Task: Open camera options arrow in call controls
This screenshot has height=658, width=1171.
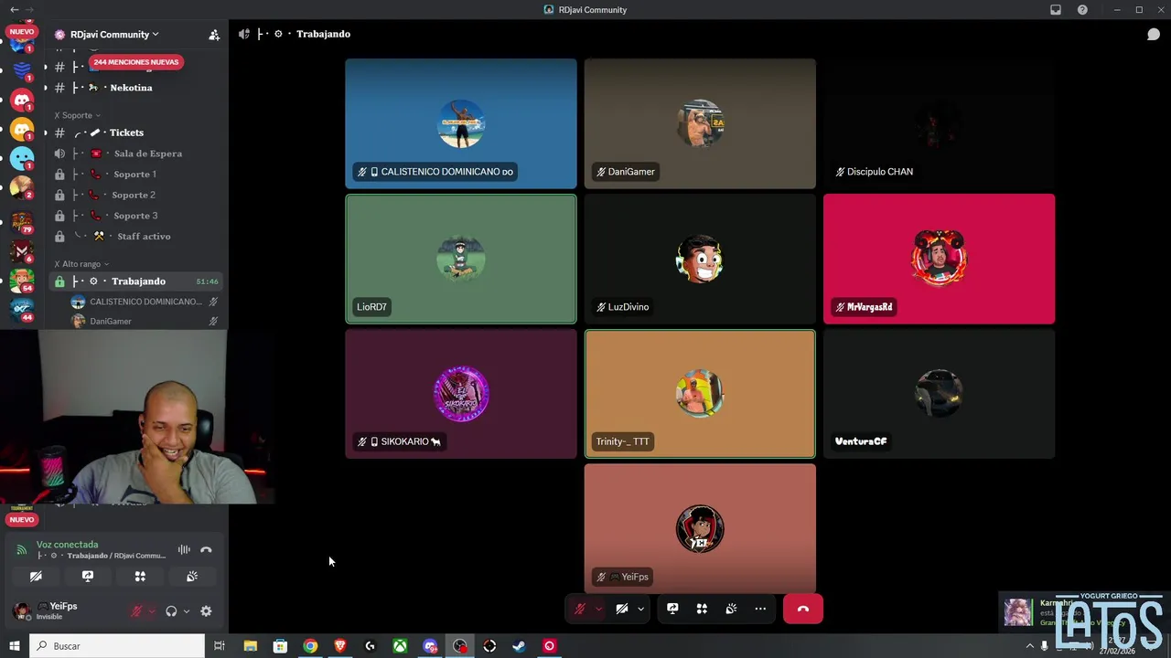Action: 640,609
